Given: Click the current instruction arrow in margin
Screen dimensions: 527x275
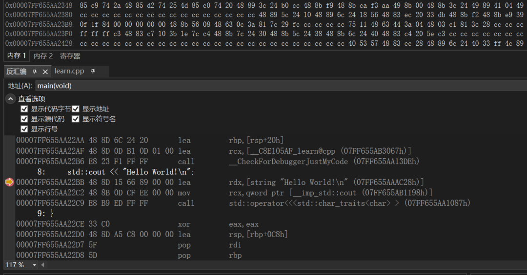Looking at the screenshot, I should pyautogui.click(x=9, y=182).
